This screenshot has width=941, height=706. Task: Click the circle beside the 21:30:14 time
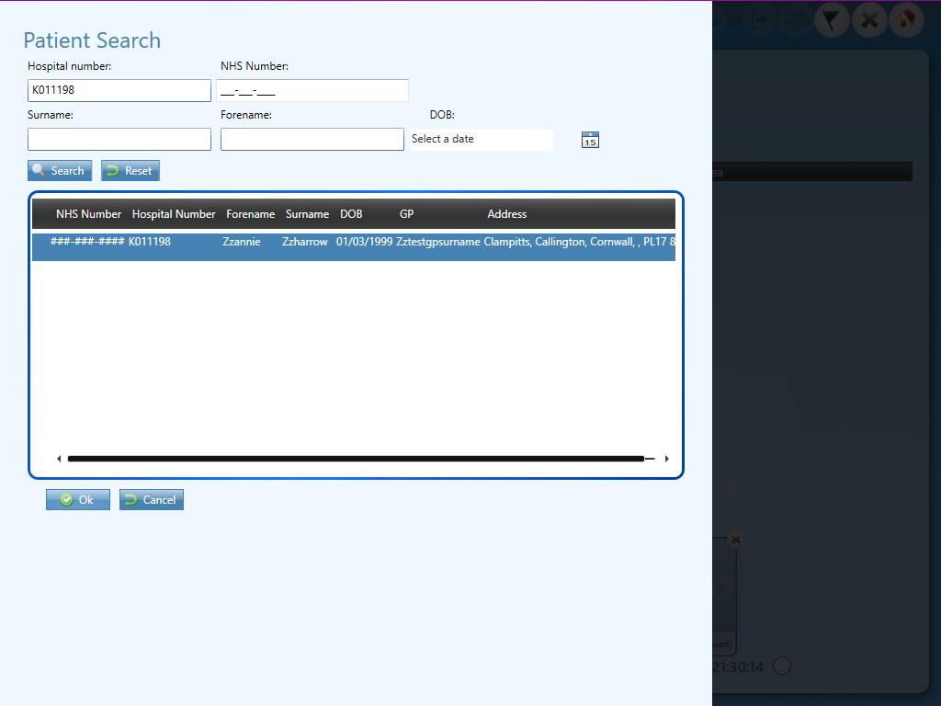click(782, 666)
